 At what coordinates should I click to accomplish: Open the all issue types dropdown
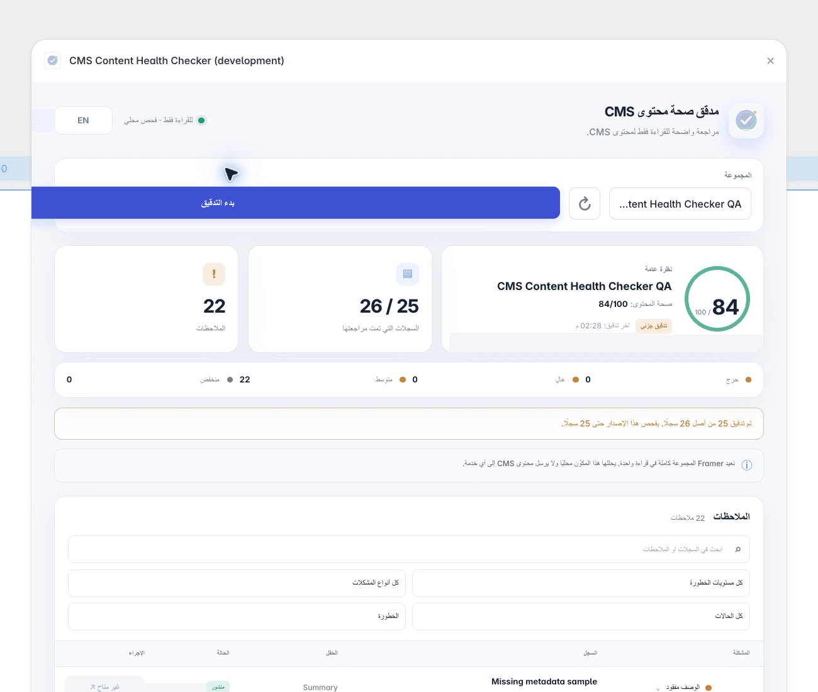tap(237, 583)
